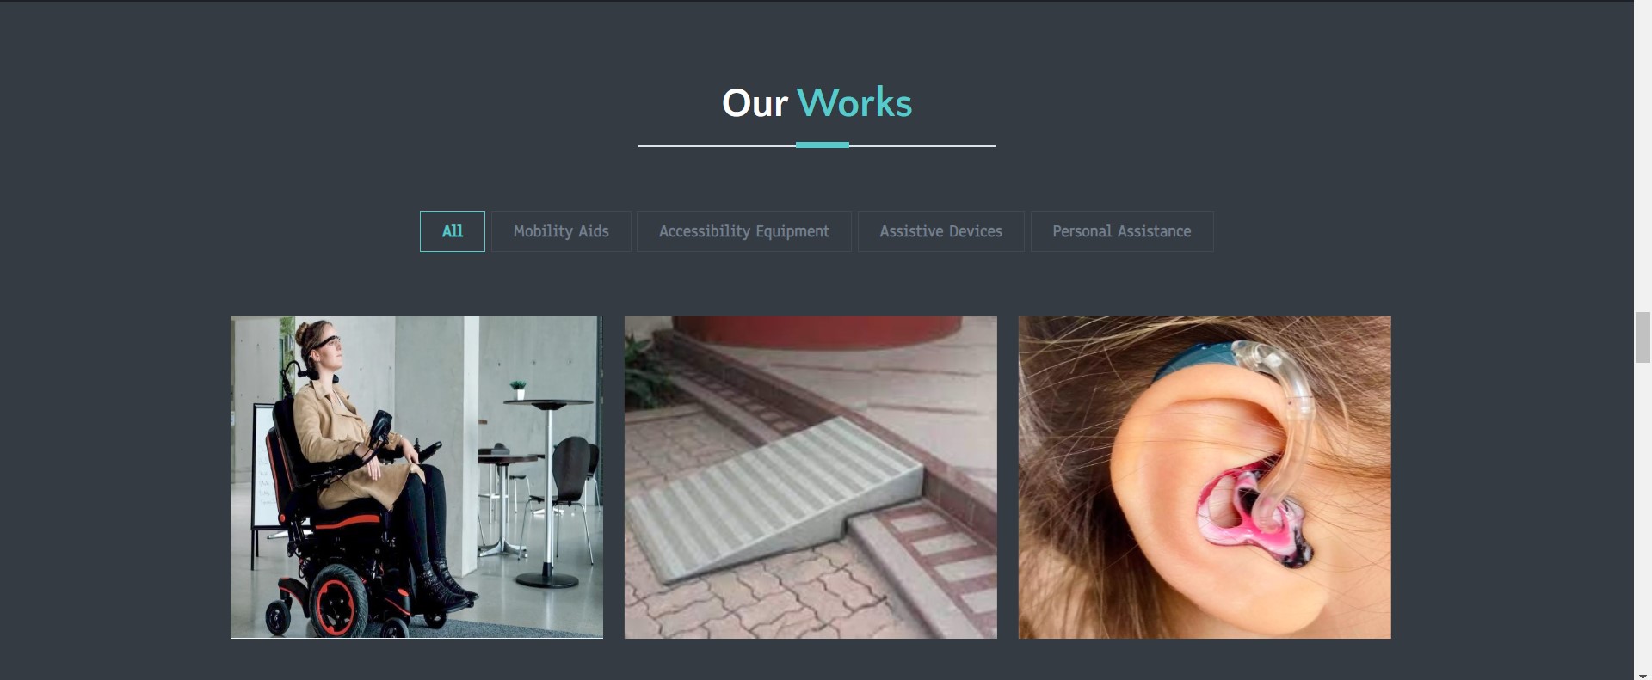The width and height of the screenshot is (1652, 680).
Task: Open the hearing aid ear photo
Action: 1205,477
